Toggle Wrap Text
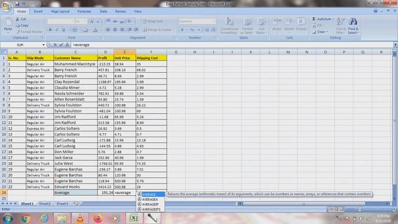This screenshot has height=224, width=398. tap(152, 21)
